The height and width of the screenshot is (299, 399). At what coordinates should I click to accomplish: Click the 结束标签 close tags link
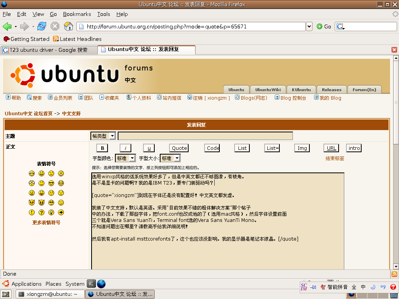335,158
